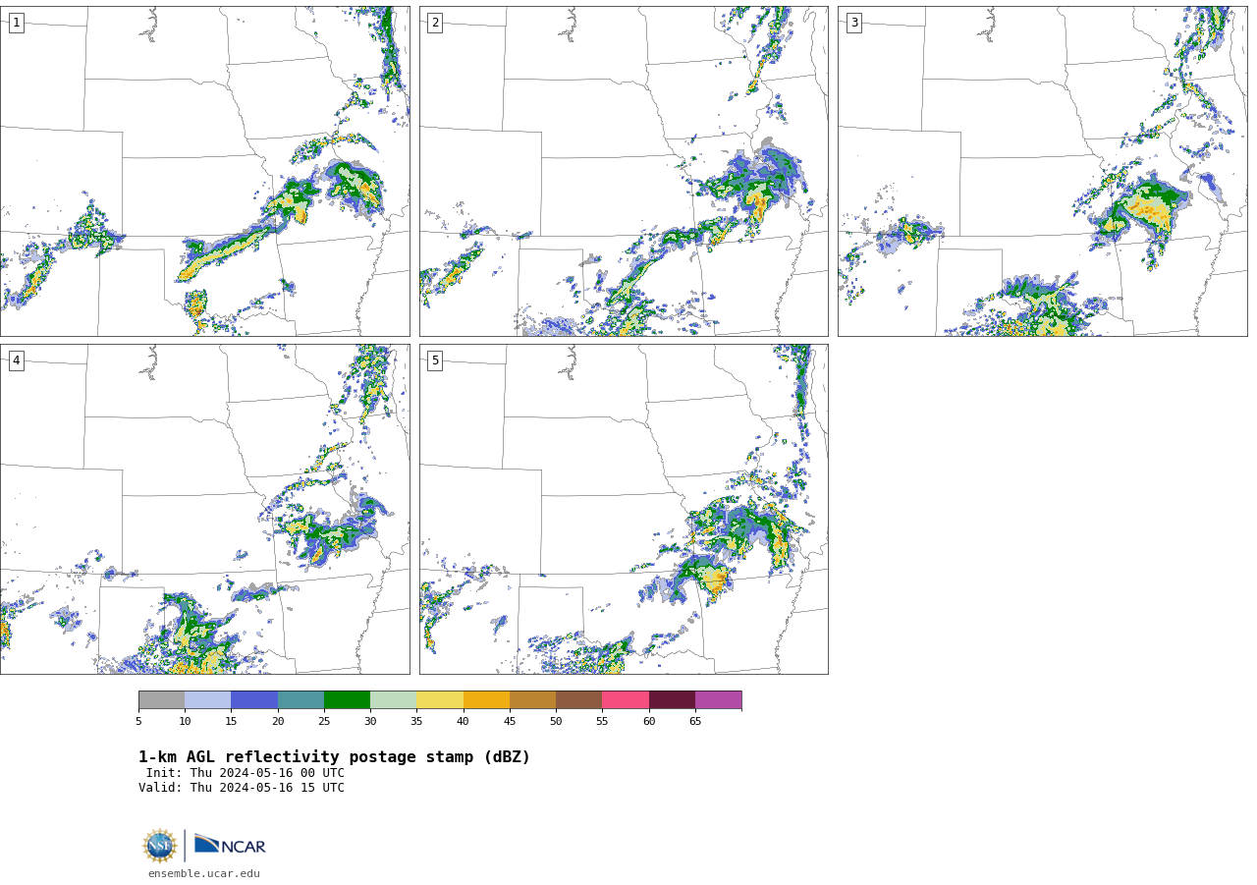
Task: Select the dark green 25-30 dBZ swatch
Action: click(x=347, y=699)
